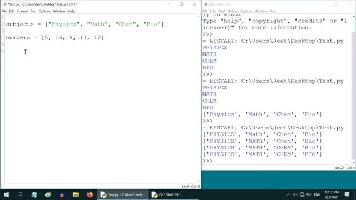
Task: Open the Action Center notification icon
Action: [347, 194]
